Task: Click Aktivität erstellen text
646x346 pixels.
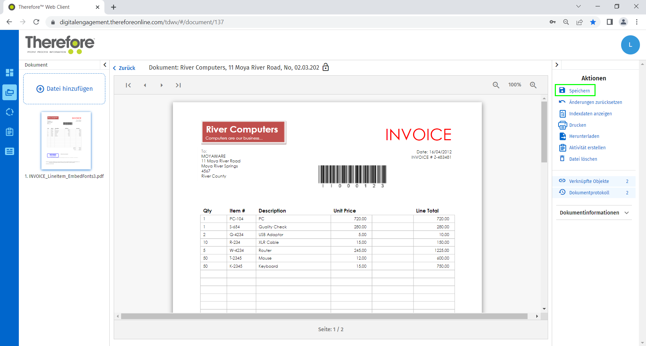Action: 587,148
